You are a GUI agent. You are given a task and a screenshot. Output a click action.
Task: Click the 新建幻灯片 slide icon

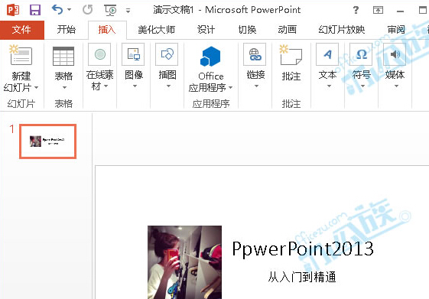21,55
